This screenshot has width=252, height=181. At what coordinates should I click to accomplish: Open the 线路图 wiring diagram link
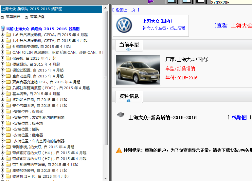239,117
